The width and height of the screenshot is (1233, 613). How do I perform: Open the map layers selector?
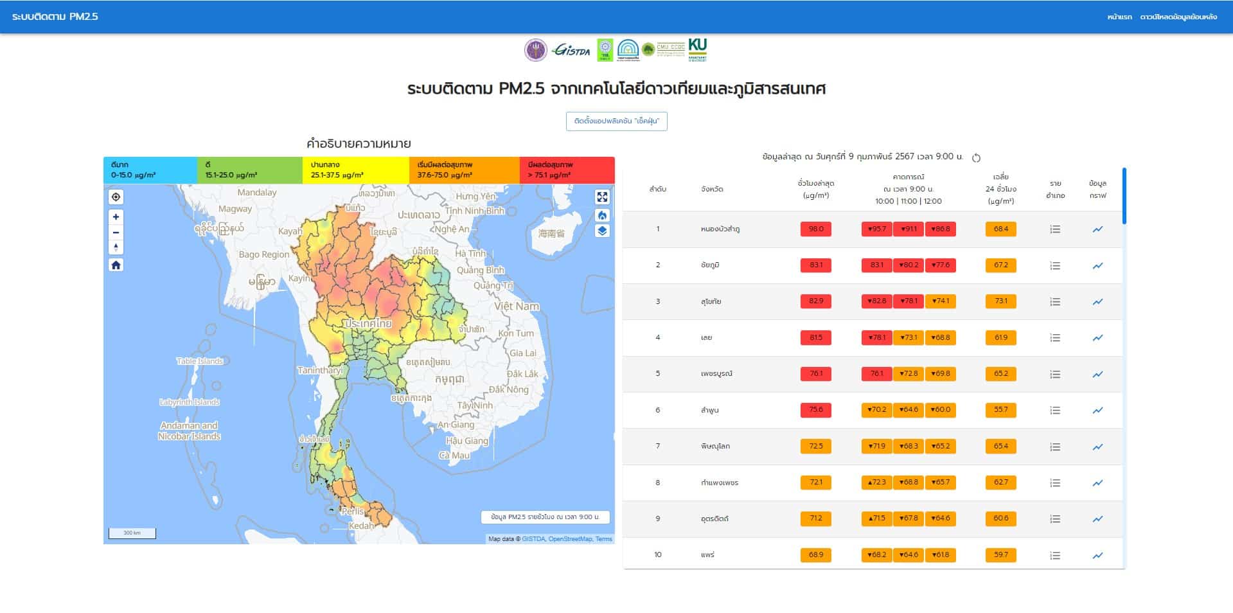(x=602, y=231)
